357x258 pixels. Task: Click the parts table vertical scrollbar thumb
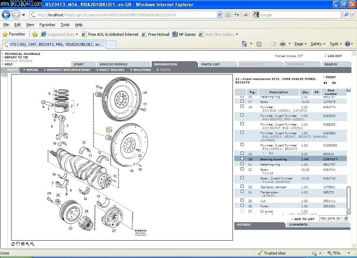(x=349, y=197)
